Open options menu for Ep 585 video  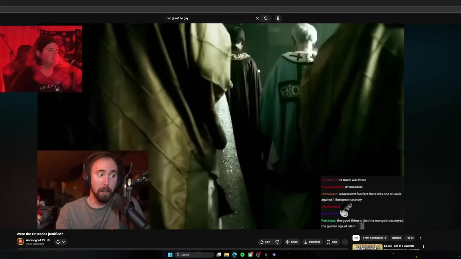coord(423,246)
